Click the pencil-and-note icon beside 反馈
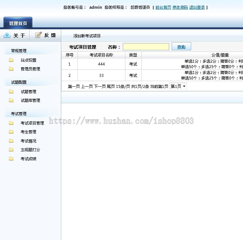This screenshot has width=243, height=240. click(x=39, y=35)
